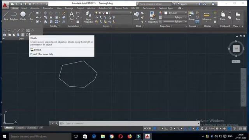Open the Express Tools ribbon tab

(121, 8)
